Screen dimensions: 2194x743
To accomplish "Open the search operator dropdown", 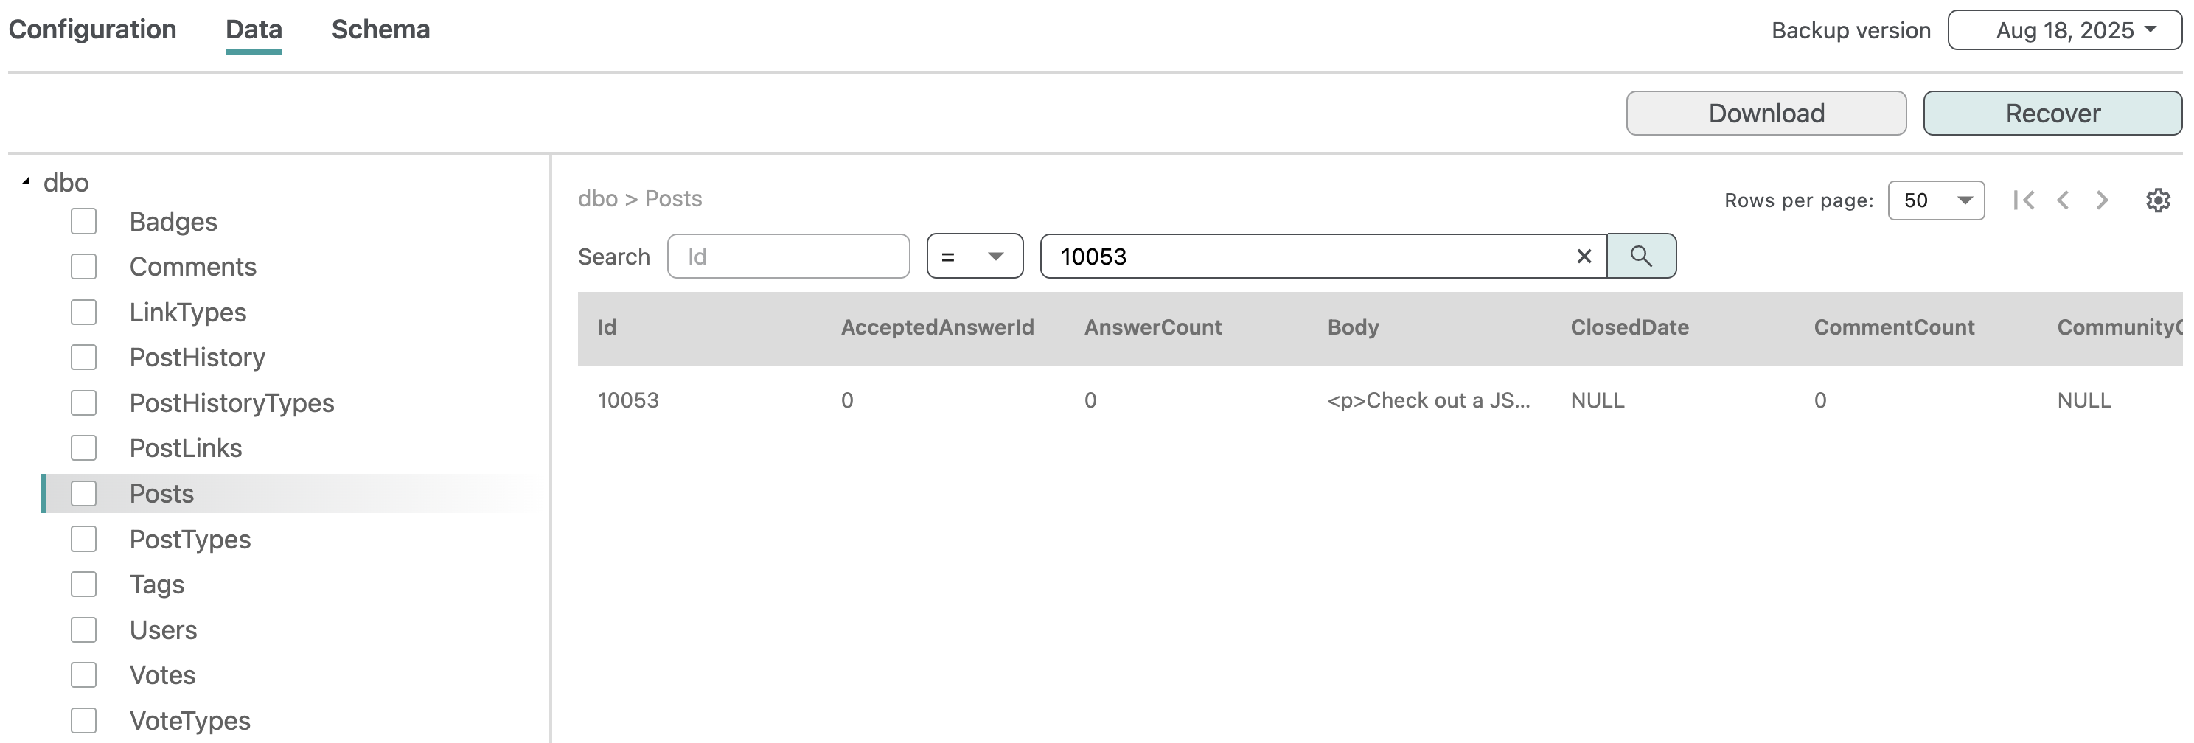I will (975, 257).
